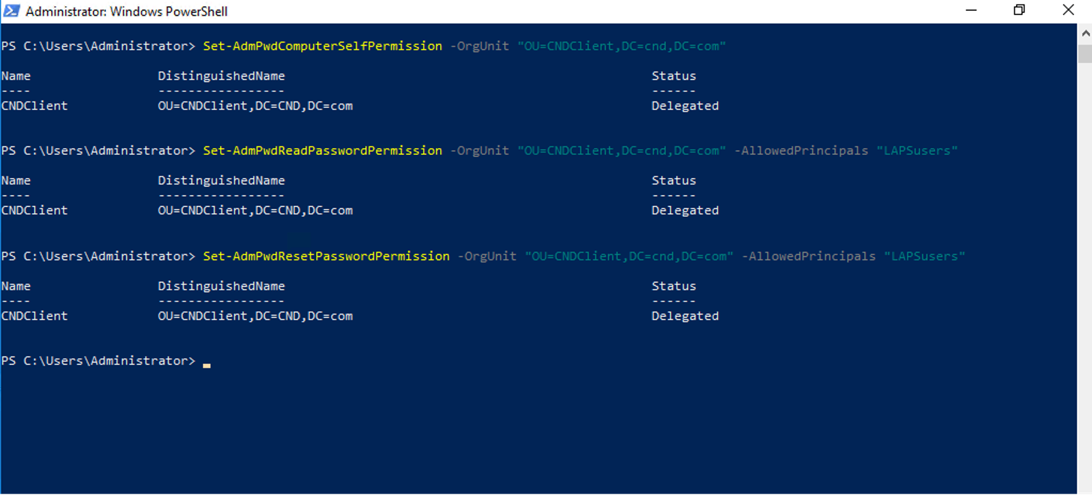The height and width of the screenshot is (495, 1092).
Task: Click the first DistinguishedName column header
Action: [221, 76]
